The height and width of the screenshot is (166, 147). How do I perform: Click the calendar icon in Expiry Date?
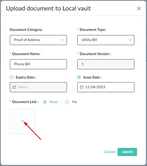[14, 87]
